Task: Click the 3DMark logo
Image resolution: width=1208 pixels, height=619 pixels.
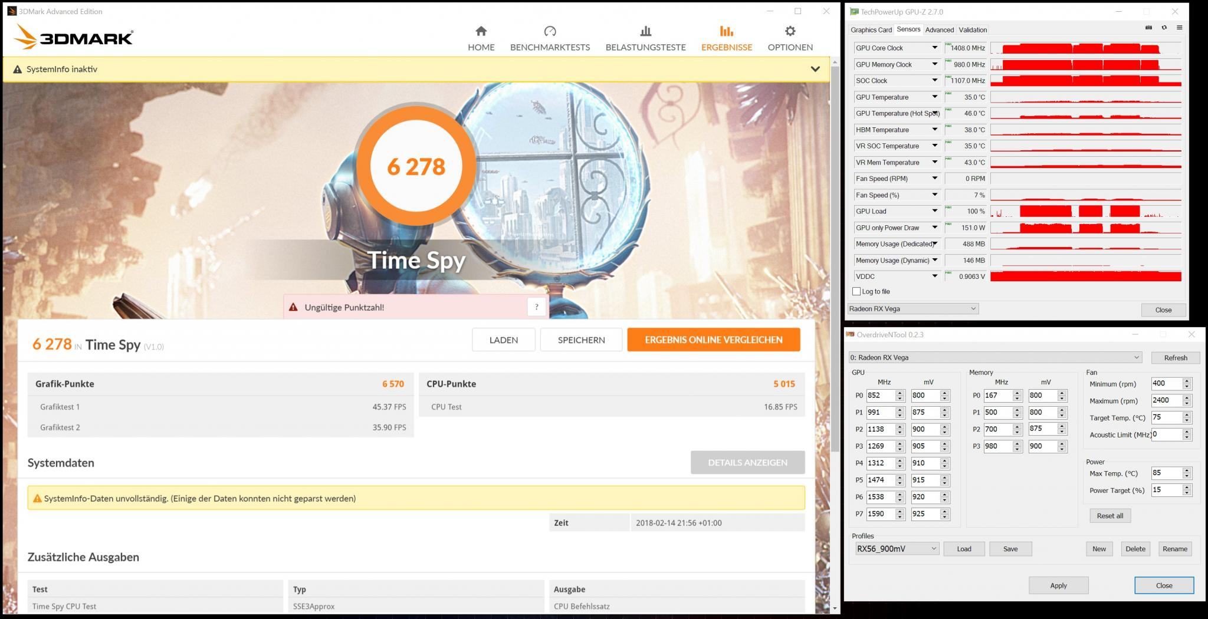Action: tap(73, 37)
